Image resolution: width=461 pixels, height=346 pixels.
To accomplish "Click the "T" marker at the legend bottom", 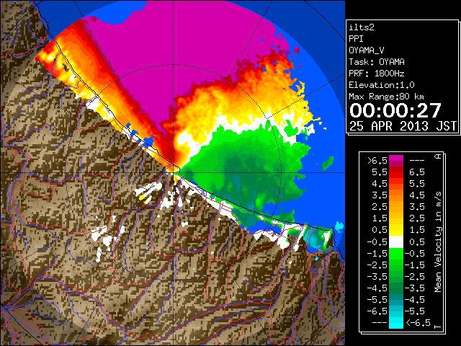I will pyautogui.click(x=438, y=327).
